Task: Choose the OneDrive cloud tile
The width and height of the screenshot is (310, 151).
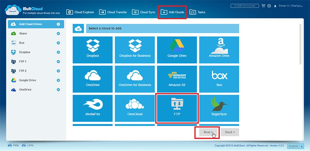Action: click(93, 79)
